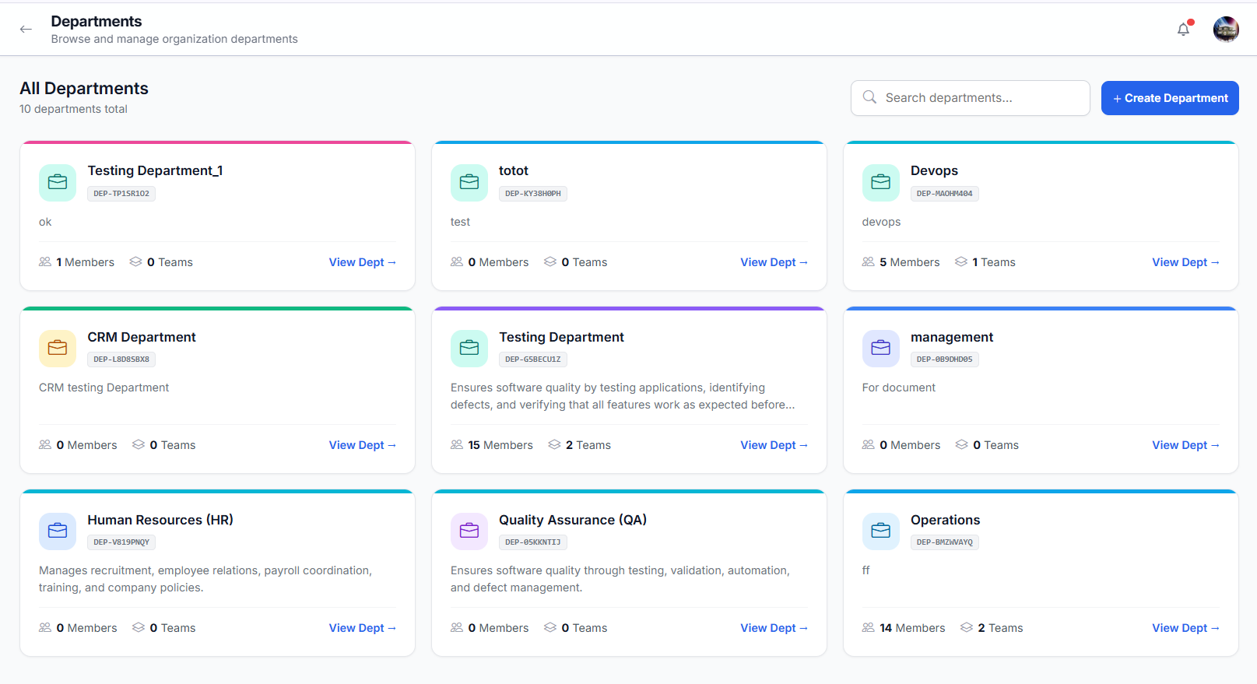Click '15 Members' on Testing Department
The image size is (1257, 684).
click(500, 445)
